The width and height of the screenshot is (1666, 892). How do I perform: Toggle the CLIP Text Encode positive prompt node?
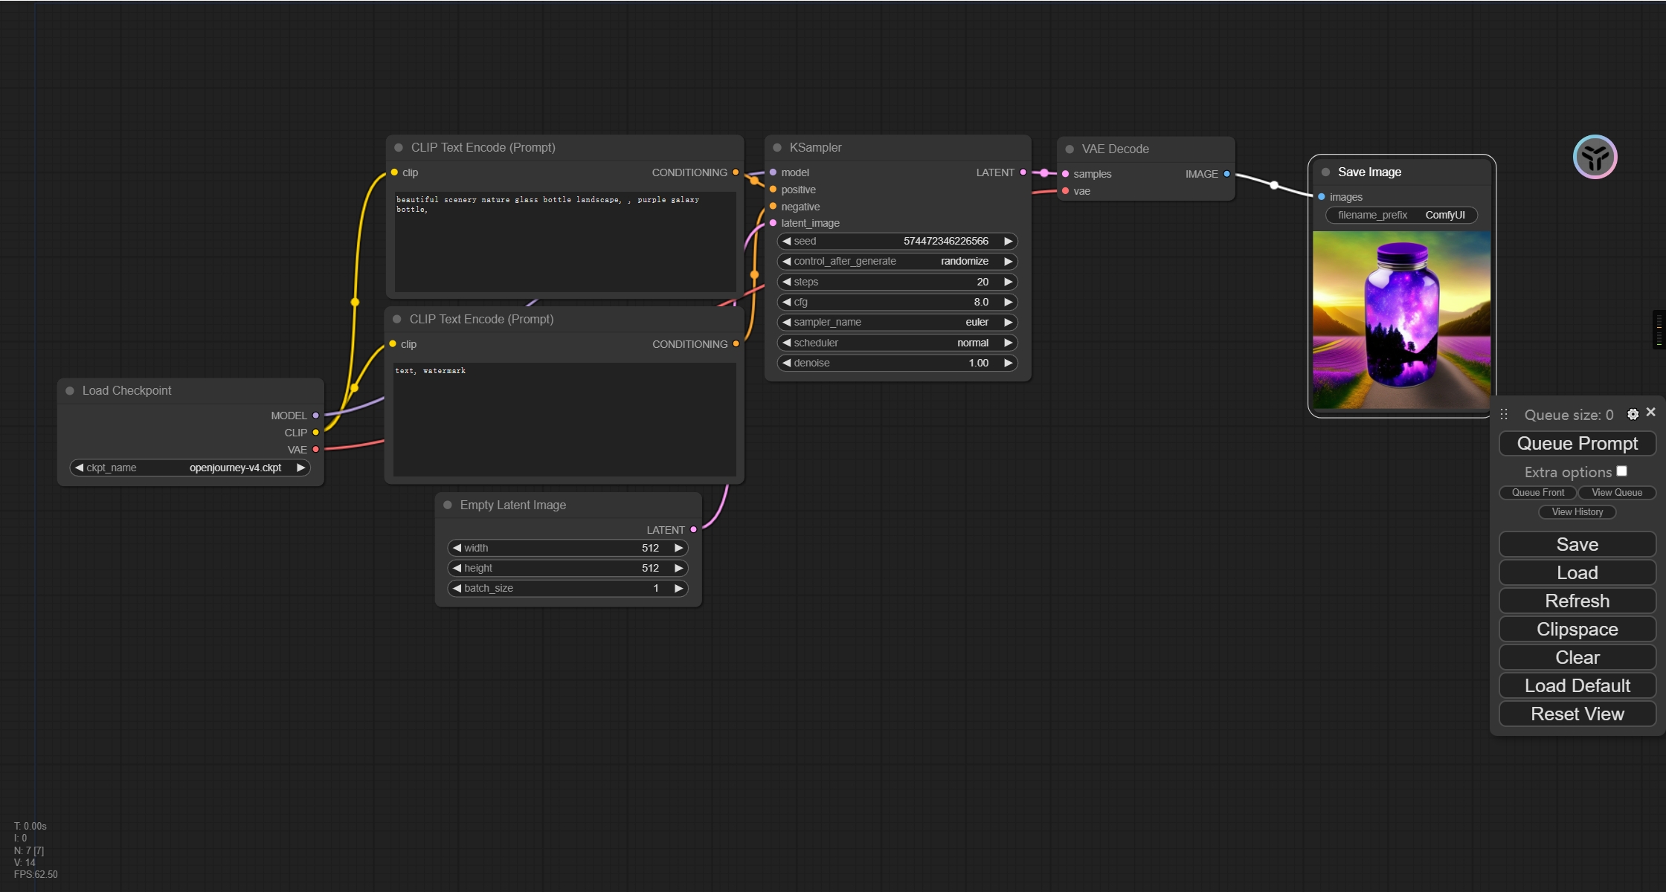pyautogui.click(x=400, y=146)
